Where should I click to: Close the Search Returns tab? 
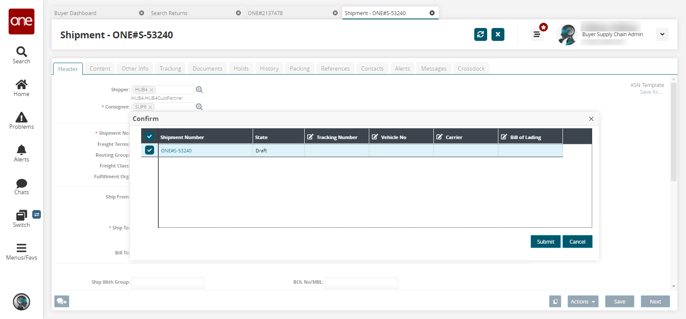238,13
